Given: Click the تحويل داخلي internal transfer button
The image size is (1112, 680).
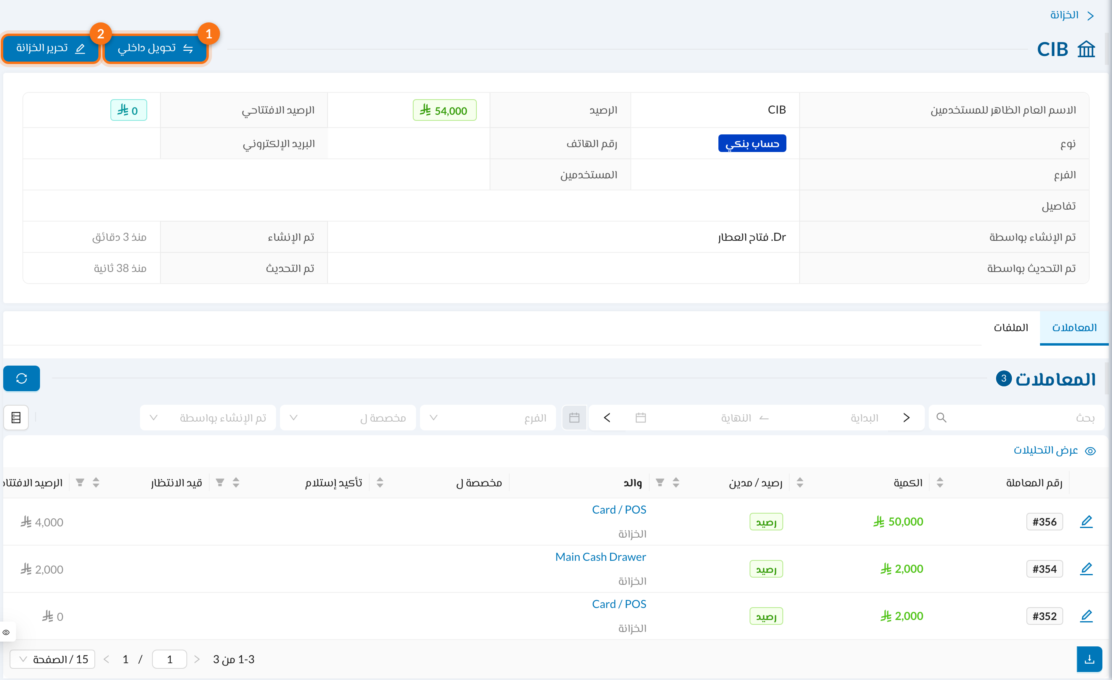Looking at the screenshot, I should click(x=155, y=48).
